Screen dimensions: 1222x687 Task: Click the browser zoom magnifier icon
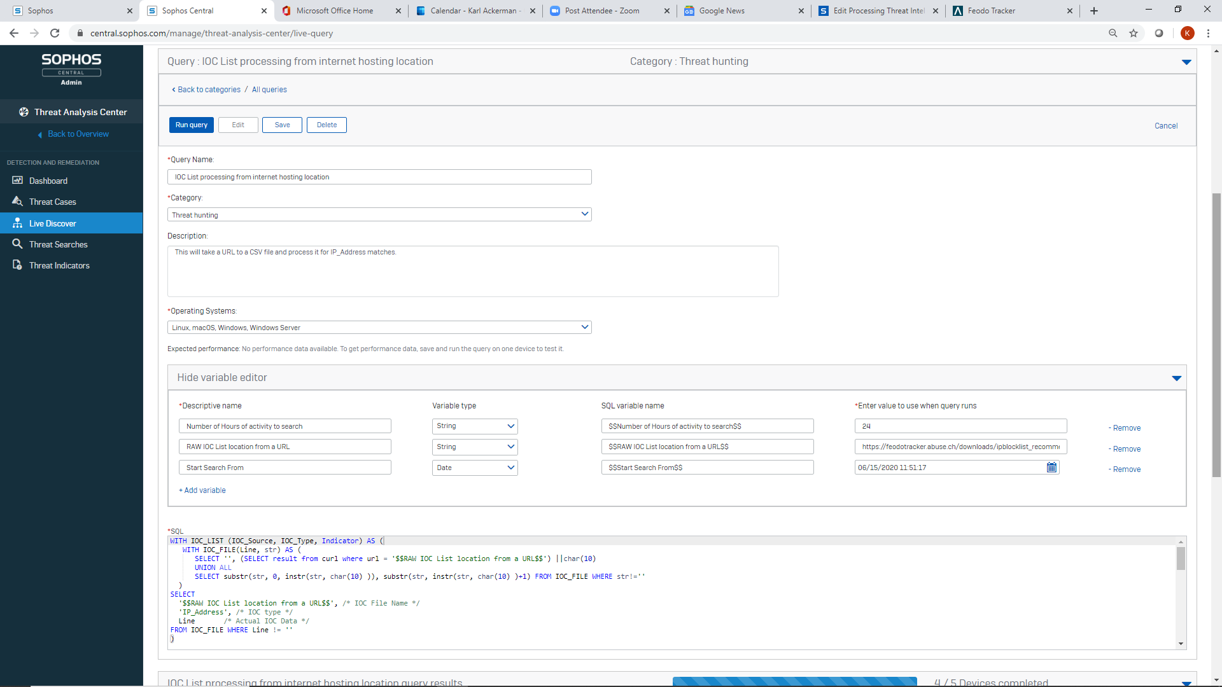(x=1113, y=33)
